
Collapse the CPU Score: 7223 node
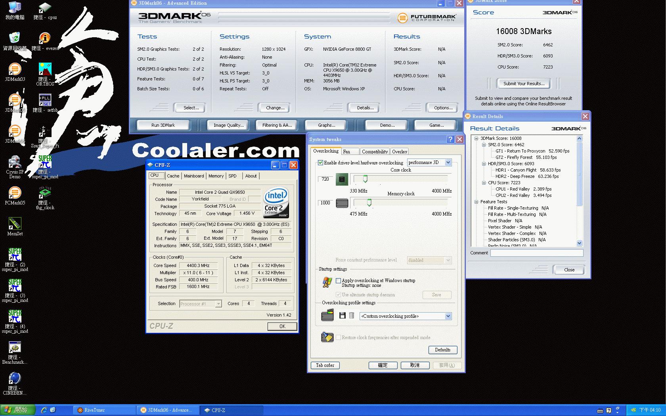point(484,183)
